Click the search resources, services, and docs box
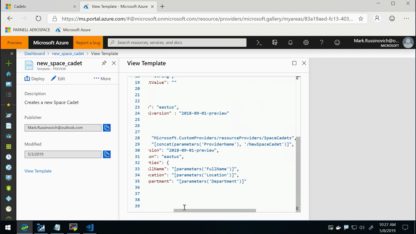 coord(177,43)
